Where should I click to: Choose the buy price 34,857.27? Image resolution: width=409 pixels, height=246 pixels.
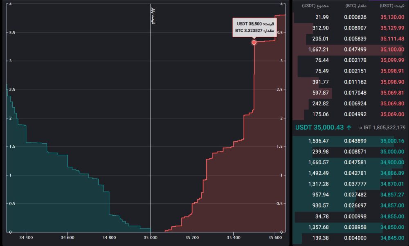[x=393, y=194]
